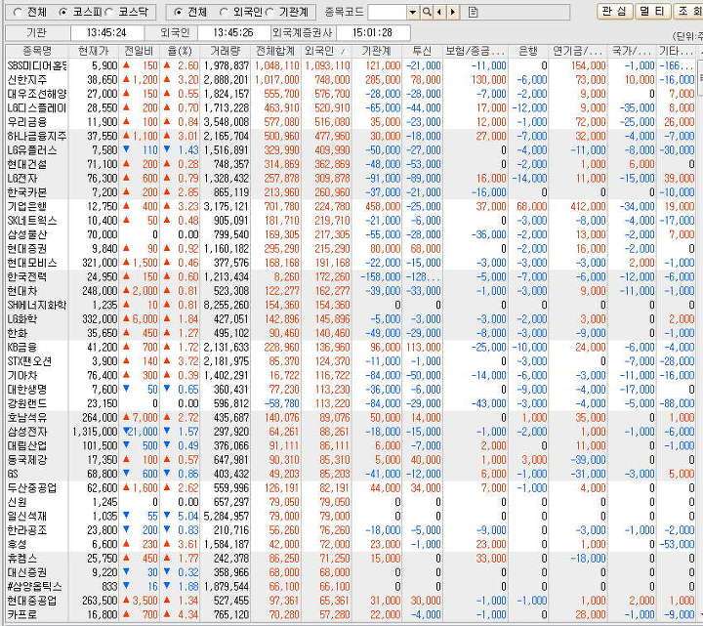The width and height of the screenshot is (703, 626).
Task: Sort by the 연기금 column header
Action: [577, 51]
